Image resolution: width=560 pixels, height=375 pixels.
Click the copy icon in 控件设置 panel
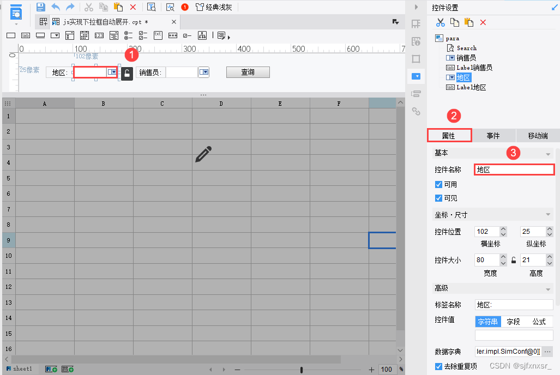tap(455, 22)
